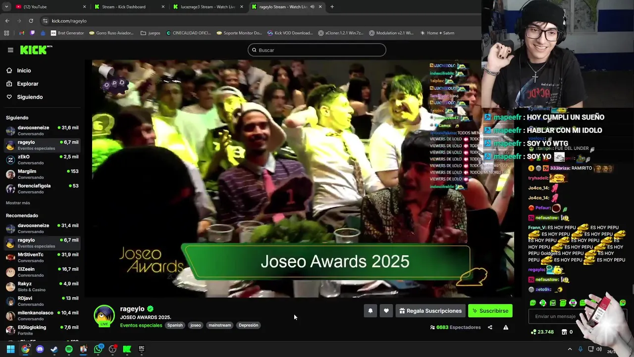634x357 pixels.
Task: Open Home Satvrn bookmark
Action: (437, 33)
